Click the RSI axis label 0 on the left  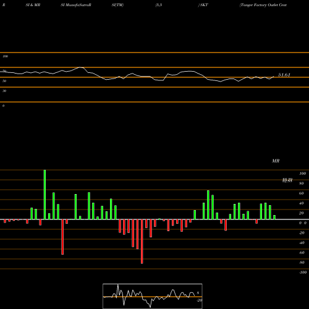click(3, 106)
